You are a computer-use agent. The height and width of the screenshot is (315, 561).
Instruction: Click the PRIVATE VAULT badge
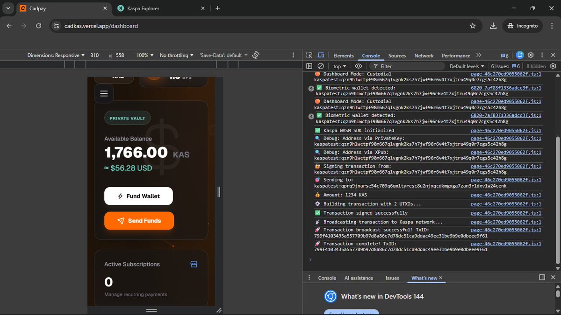tap(127, 118)
